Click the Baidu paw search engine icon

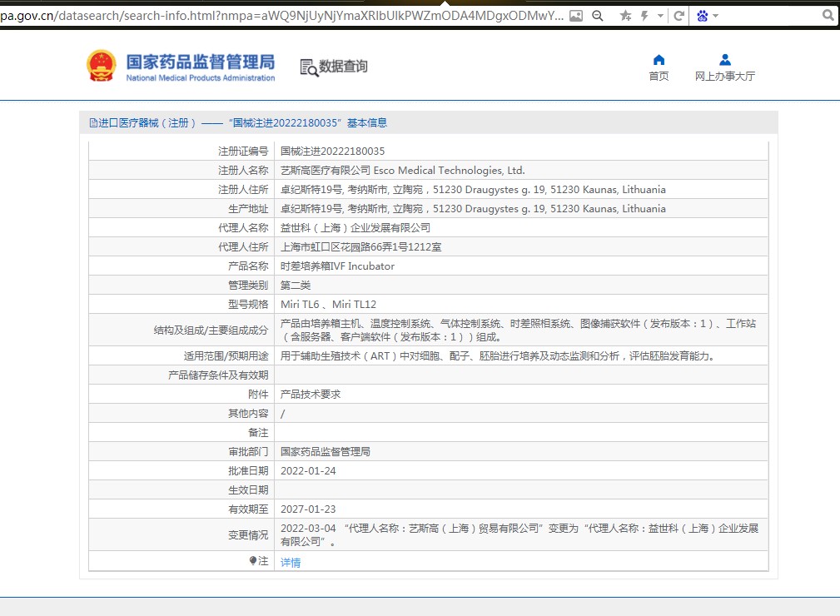pos(703,16)
